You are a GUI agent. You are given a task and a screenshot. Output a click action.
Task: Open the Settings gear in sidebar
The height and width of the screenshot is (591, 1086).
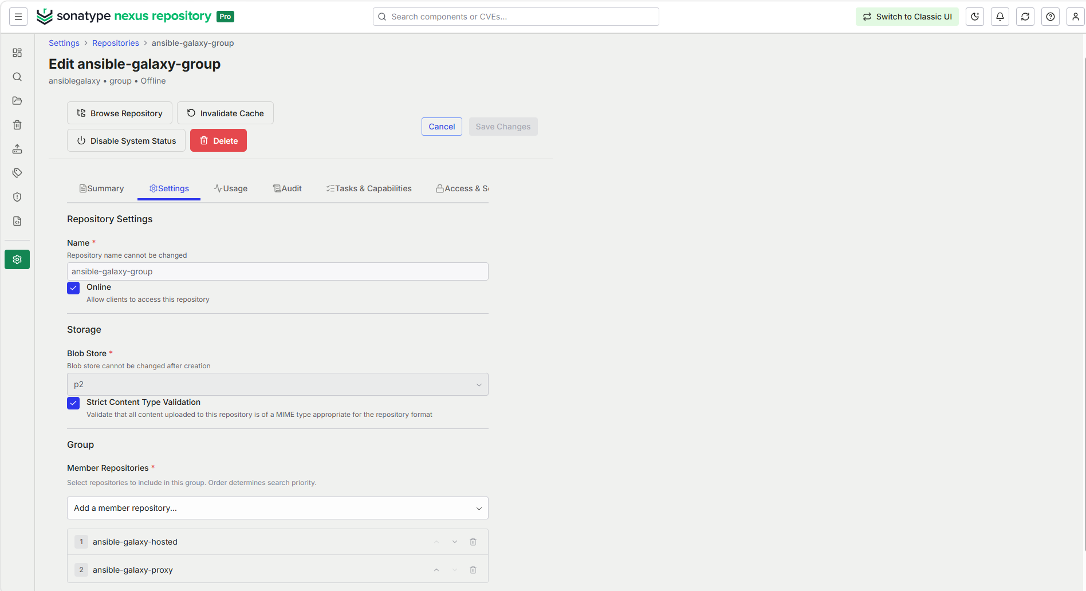point(17,259)
